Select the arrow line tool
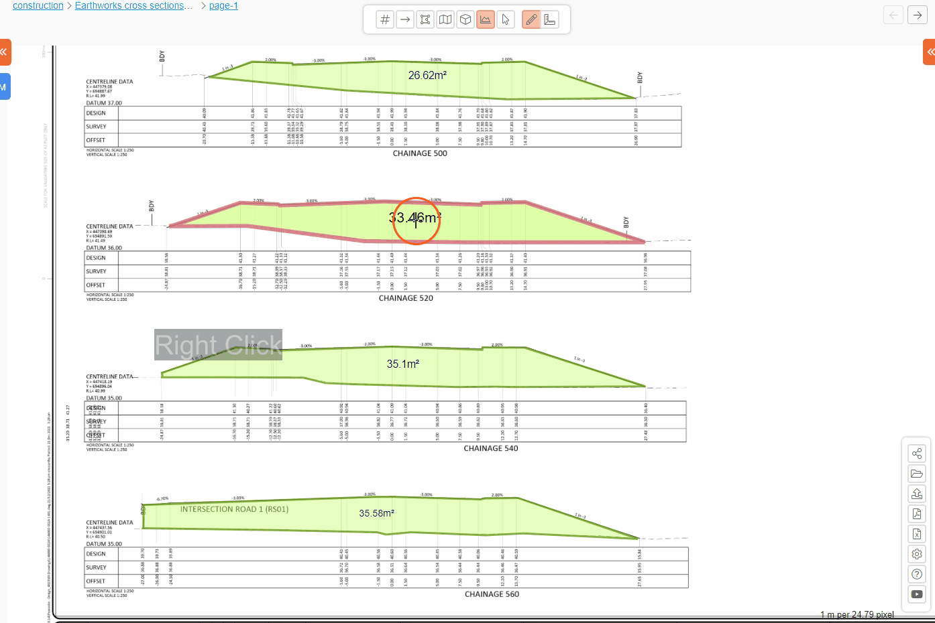 click(x=405, y=19)
